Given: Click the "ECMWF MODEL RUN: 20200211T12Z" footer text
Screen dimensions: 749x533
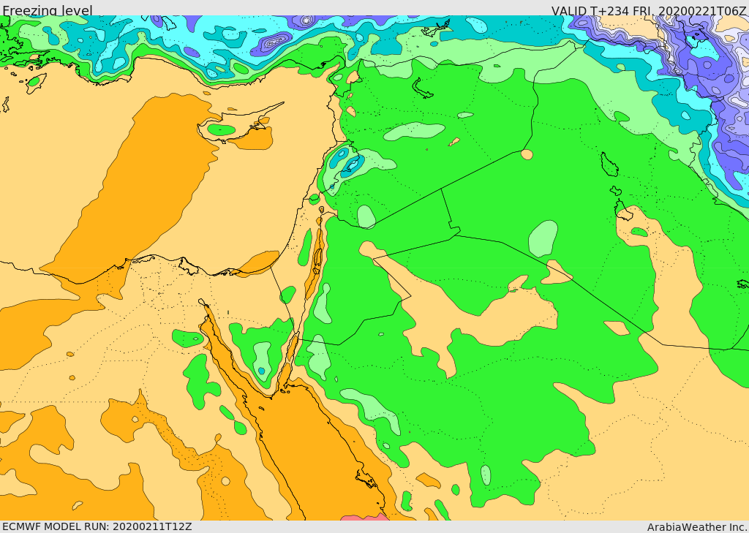Looking at the screenshot, I should tap(97, 526).
